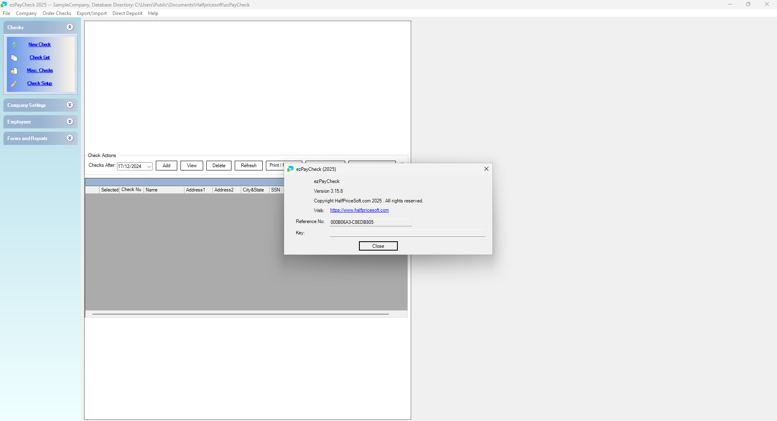This screenshot has width=777, height=421.
Task: Click the Add button
Action: 166,166
